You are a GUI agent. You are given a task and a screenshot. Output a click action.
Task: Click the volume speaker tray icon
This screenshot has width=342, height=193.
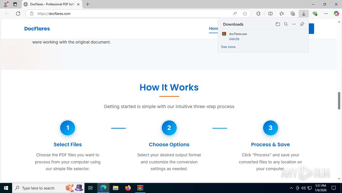coord(304,188)
